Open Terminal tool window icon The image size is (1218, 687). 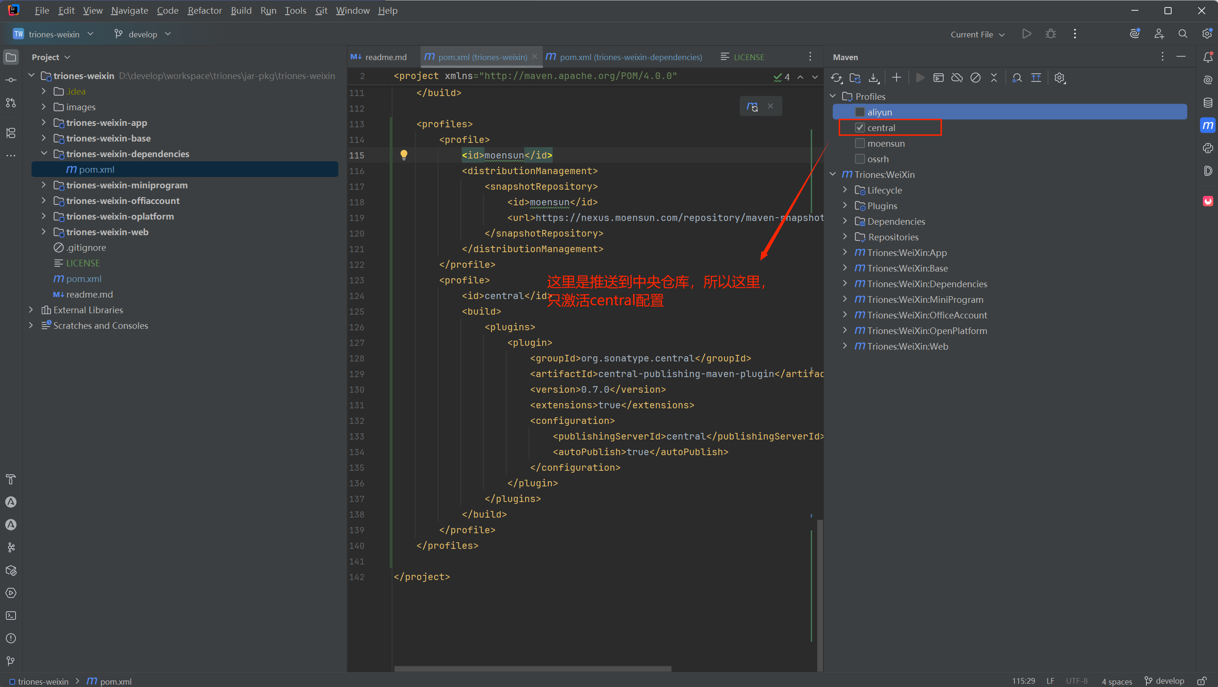tap(11, 616)
